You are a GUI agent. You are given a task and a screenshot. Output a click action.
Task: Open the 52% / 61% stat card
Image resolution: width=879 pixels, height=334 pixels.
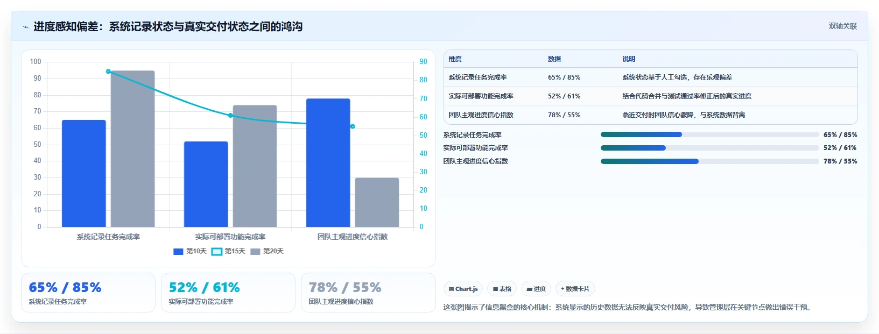click(228, 293)
